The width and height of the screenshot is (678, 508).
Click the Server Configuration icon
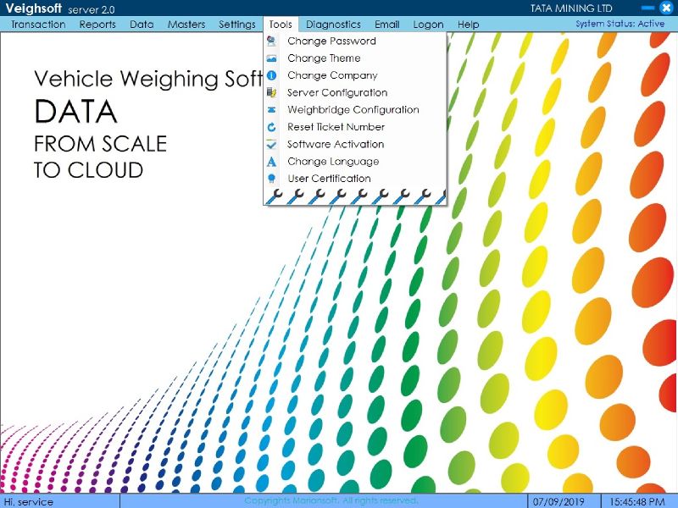tap(271, 92)
